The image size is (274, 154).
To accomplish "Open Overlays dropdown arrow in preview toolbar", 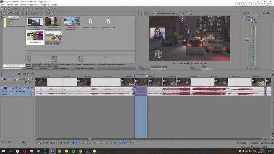I will click(x=183, y=13).
